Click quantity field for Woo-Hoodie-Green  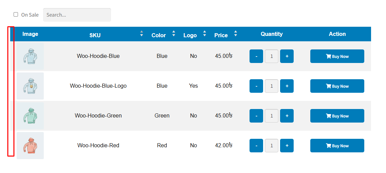(272, 116)
